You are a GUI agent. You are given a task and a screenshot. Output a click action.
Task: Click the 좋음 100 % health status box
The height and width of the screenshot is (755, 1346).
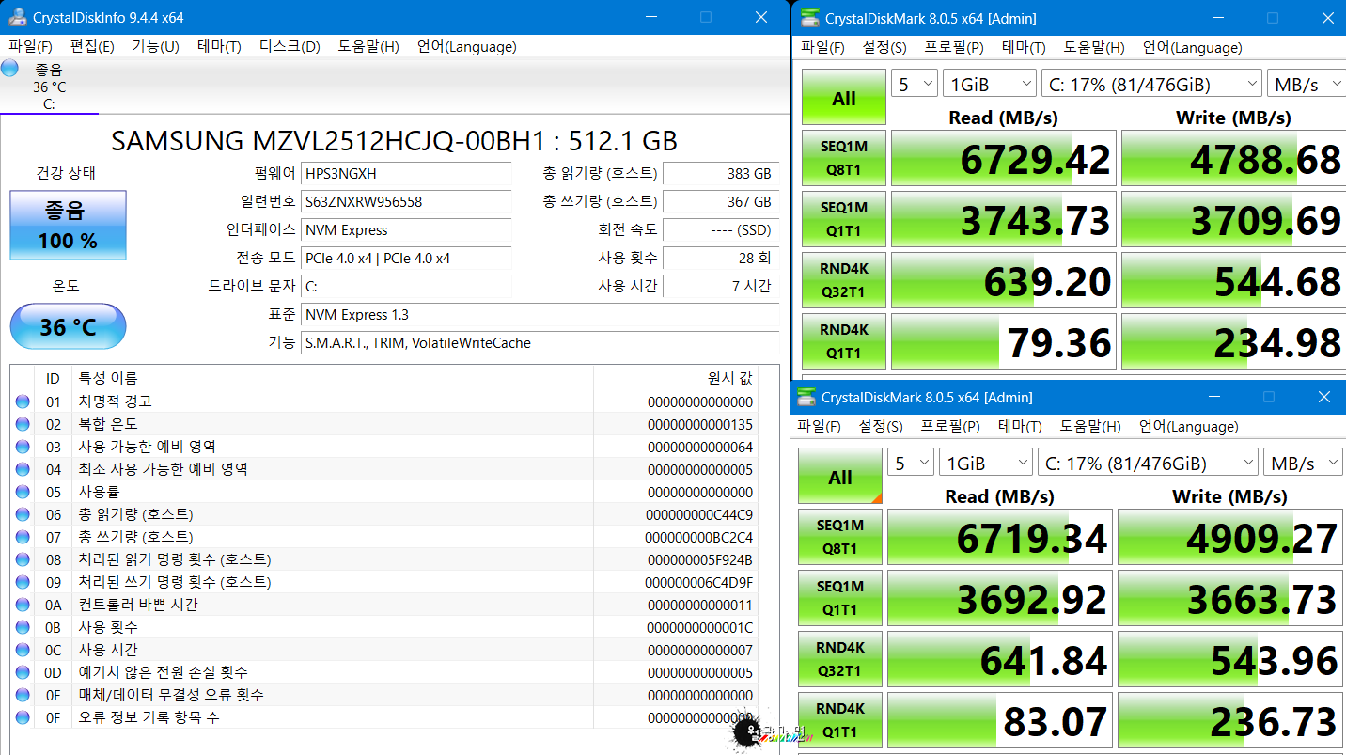click(x=68, y=226)
